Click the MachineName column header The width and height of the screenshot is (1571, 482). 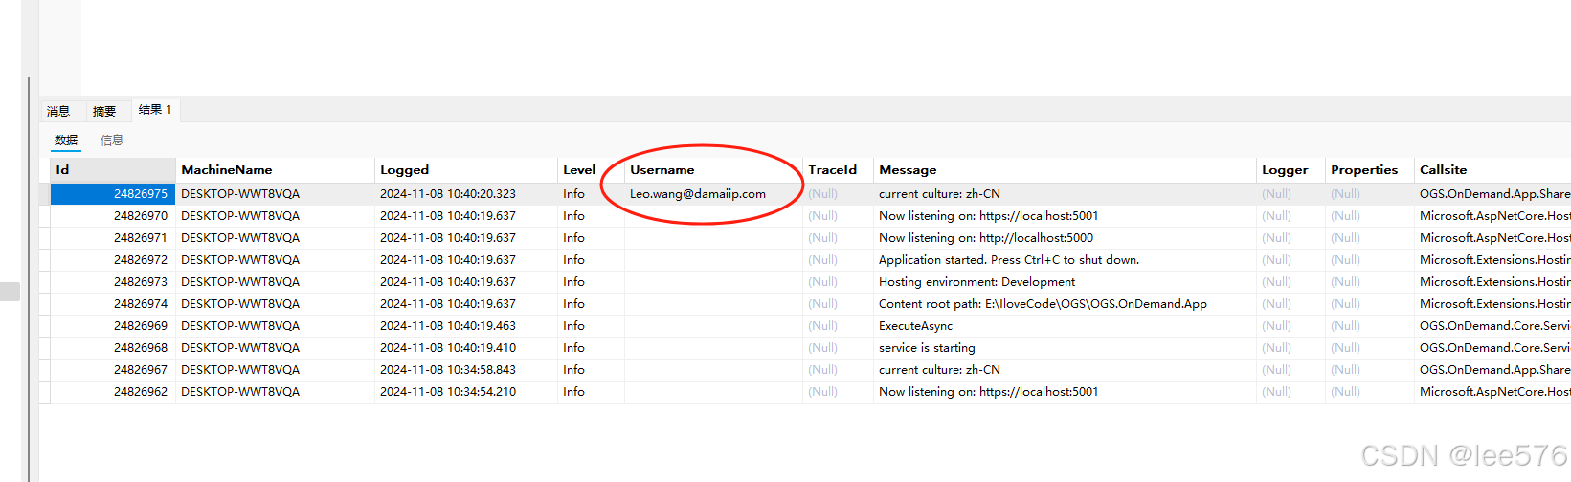[x=275, y=170]
